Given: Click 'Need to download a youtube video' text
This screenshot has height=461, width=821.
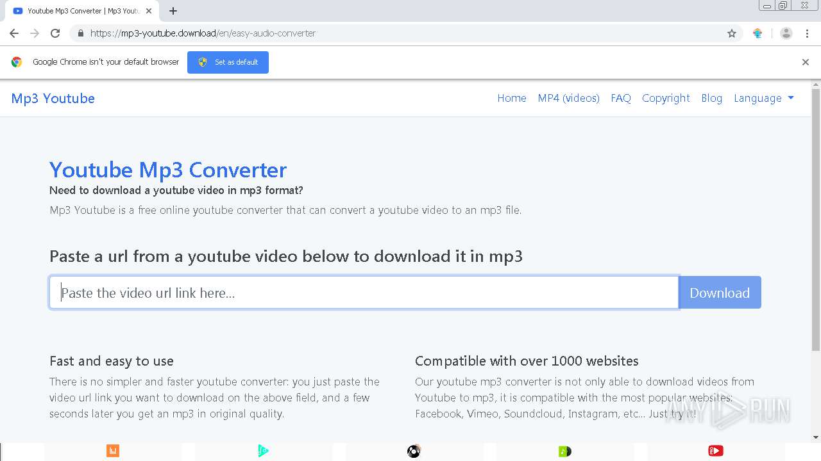Looking at the screenshot, I should pos(176,190).
